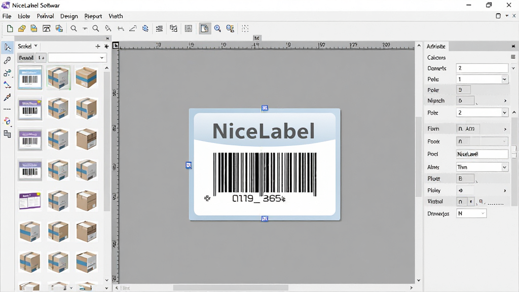519x292 pixels.
Task: Click the small window icon at menu bar's right end
Action: tap(498, 16)
